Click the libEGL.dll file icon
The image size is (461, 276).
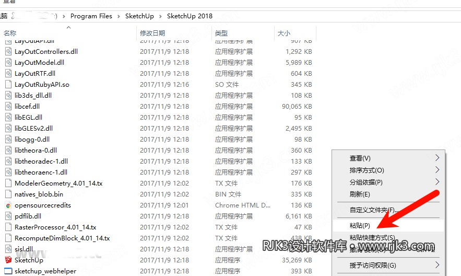[8, 117]
